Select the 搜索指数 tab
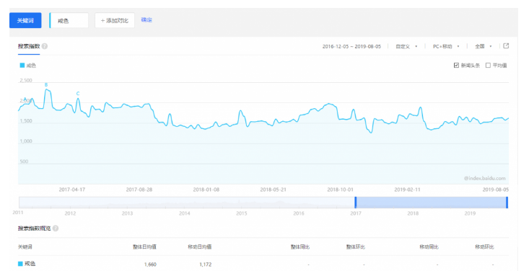Image resolution: width=529 pixels, height=271 pixels. (29, 46)
